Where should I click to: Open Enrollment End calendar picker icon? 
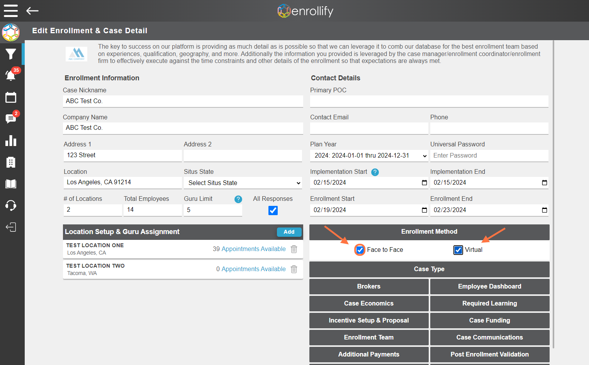[544, 210]
